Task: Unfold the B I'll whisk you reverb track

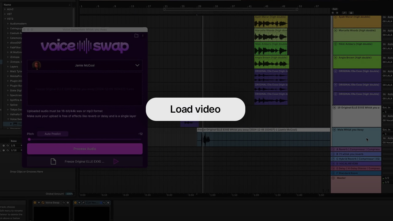Action: click(x=333, y=154)
